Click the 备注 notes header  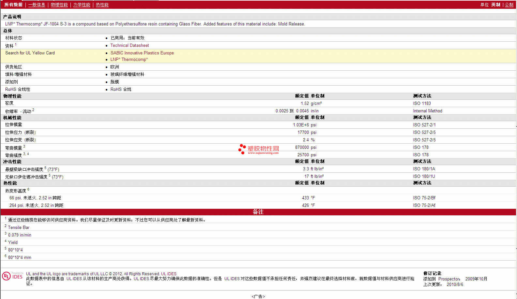pyautogui.click(x=258, y=212)
